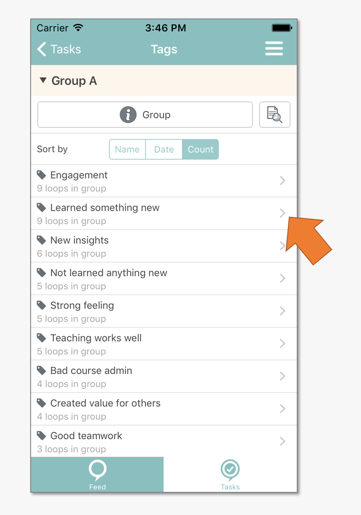Open the hamburger menu

[274, 49]
